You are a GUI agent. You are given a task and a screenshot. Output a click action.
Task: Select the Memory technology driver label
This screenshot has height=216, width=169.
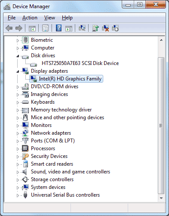coord(61,110)
